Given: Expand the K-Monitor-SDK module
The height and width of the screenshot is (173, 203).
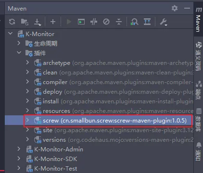Looking at the screenshot, I should coord(19,159).
